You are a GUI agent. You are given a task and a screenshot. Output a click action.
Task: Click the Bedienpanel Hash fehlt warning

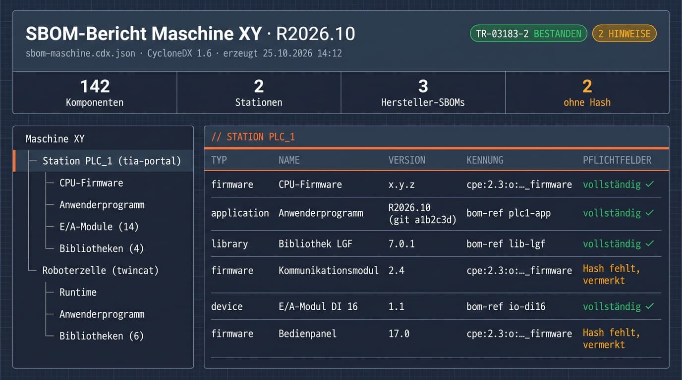coord(612,338)
